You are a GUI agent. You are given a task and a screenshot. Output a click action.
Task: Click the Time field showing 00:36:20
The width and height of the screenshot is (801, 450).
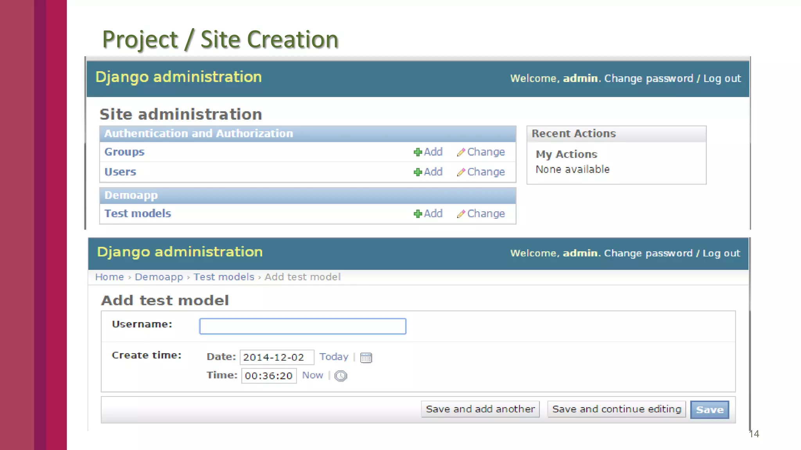[269, 376]
